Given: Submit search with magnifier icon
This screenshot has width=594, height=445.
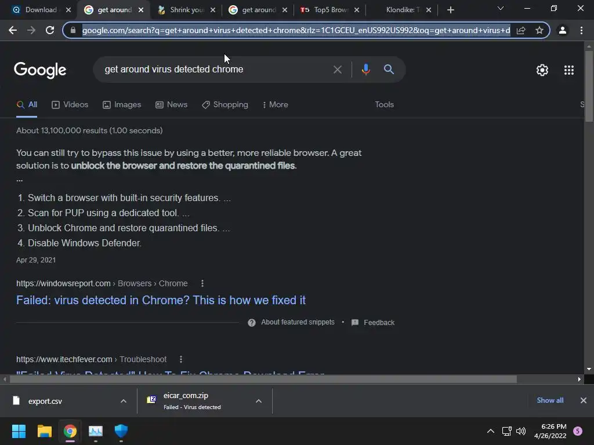Looking at the screenshot, I should 389,70.
